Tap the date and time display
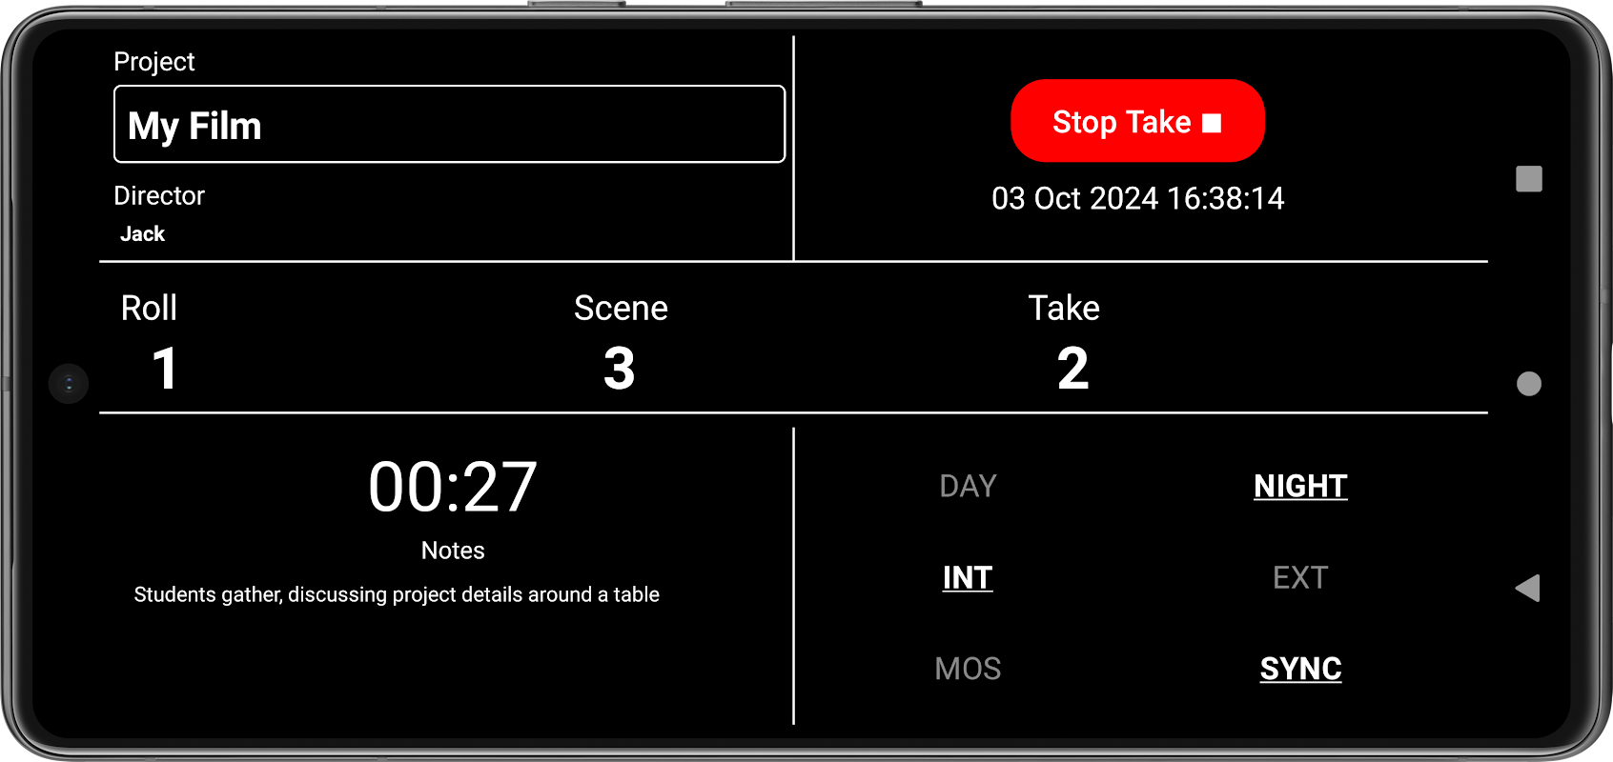The width and height of the screenshot is (1613, 762). pyautogui.click(x=1137, y=198)
